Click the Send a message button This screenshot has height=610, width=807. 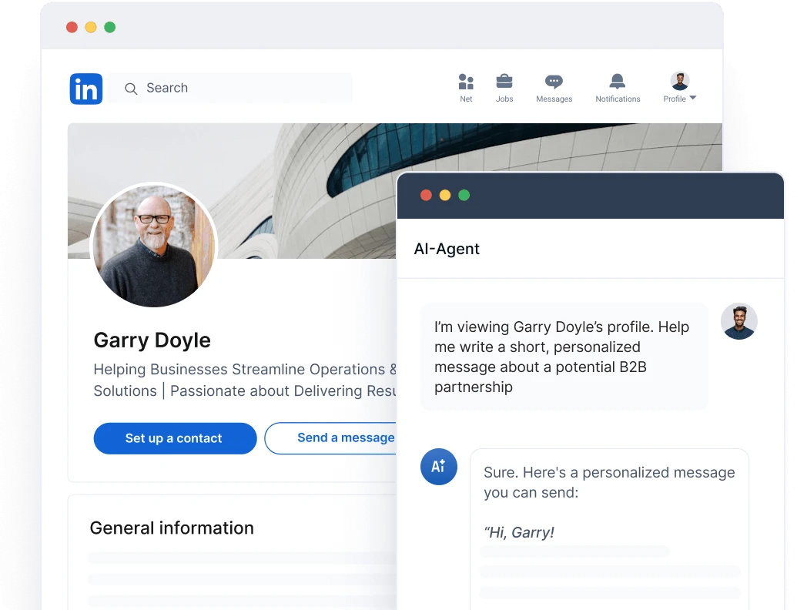(330, 438)
